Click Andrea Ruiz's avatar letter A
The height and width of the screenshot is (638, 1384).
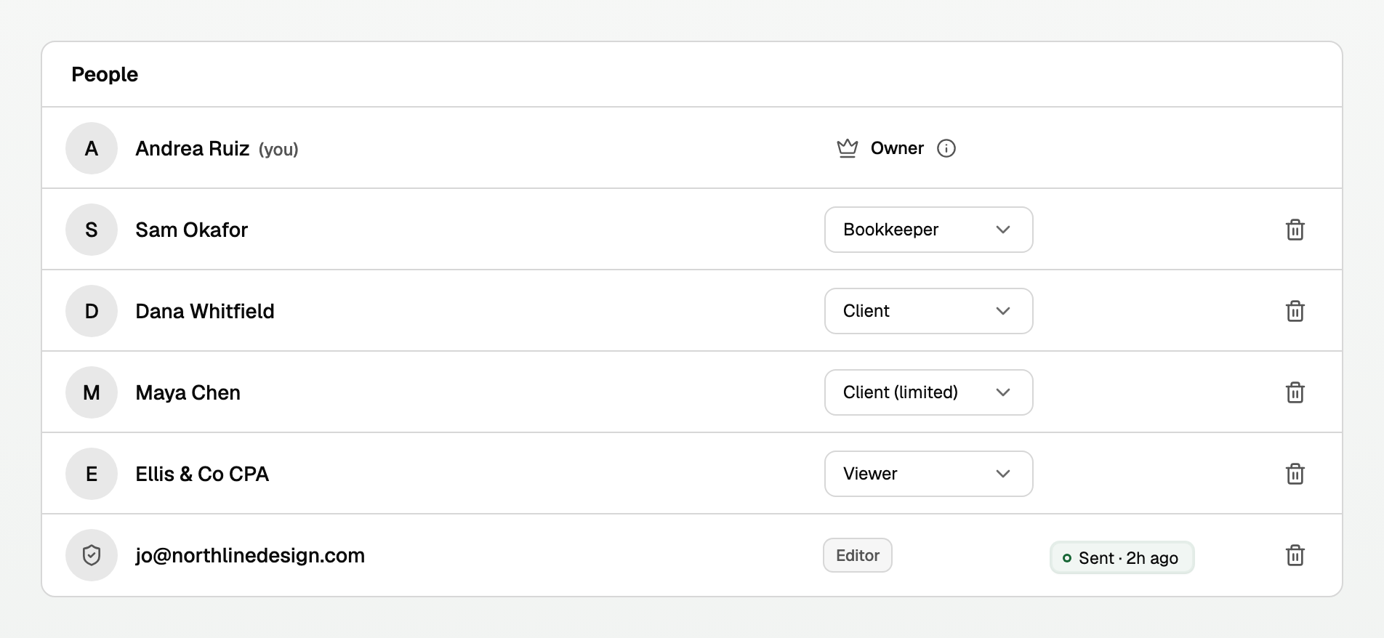click(92, 148)
